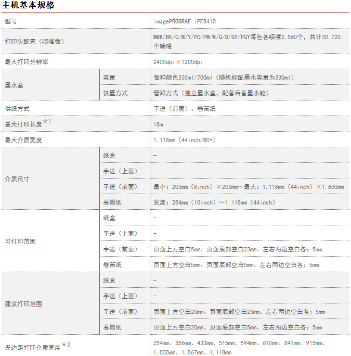Select the 供纸方式 label
The height and width of the screenshot is (356, 351).
17,109
